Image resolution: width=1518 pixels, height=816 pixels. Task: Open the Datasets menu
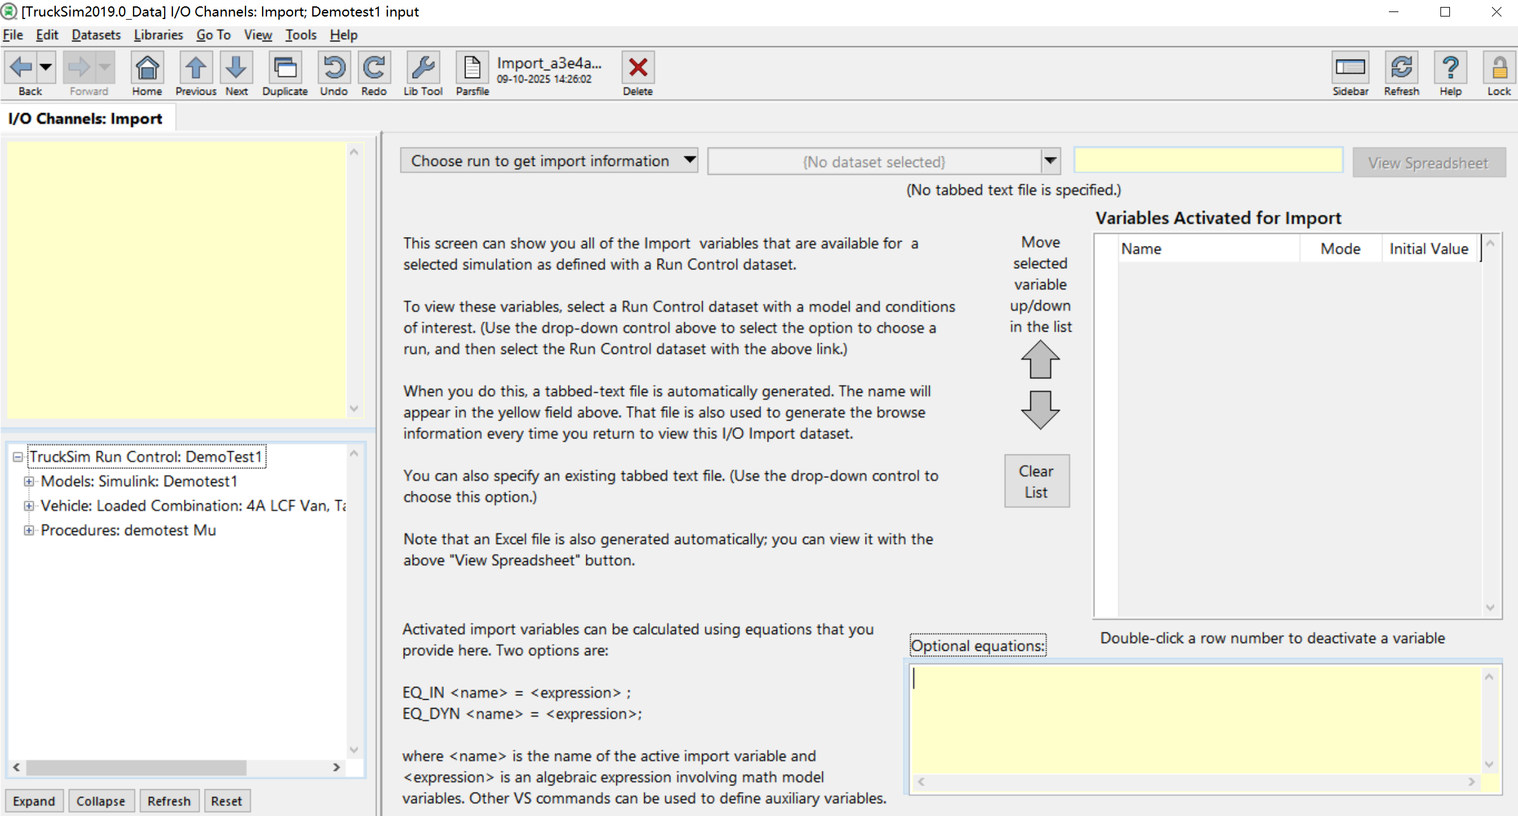coord(96,35)
